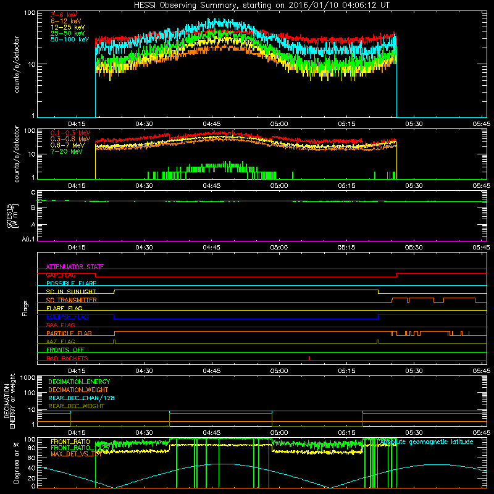The image size is (494, 494).
Task: Click the 04:45 tick label under keV panel
Action: click(x=211, y=124)
